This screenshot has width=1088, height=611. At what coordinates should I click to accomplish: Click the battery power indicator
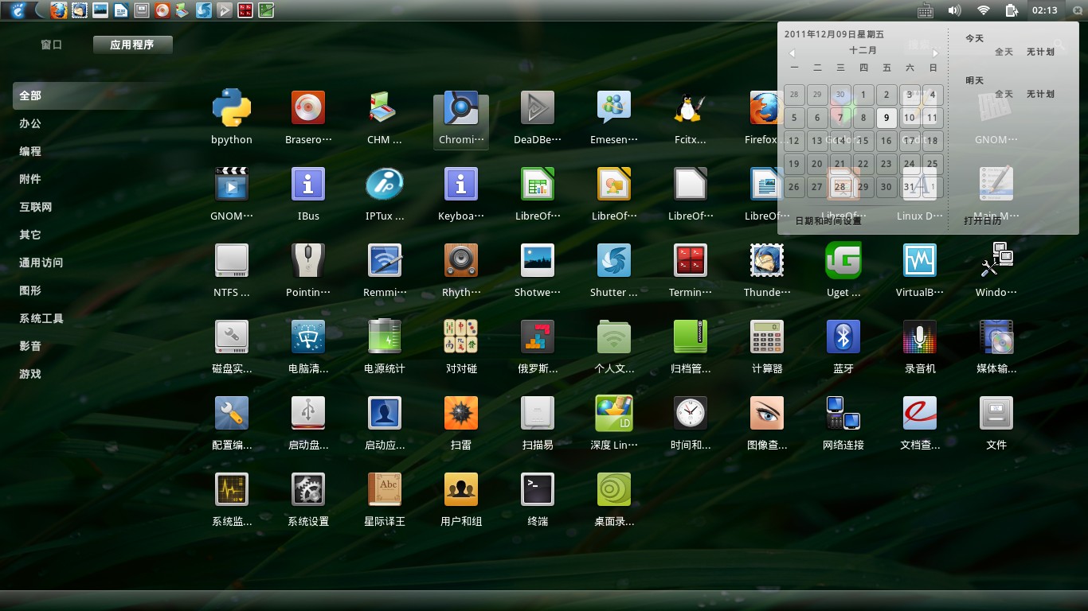[1012, 10]
